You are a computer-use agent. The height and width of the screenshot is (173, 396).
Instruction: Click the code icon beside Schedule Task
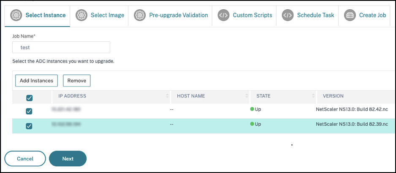coord(288,15)
